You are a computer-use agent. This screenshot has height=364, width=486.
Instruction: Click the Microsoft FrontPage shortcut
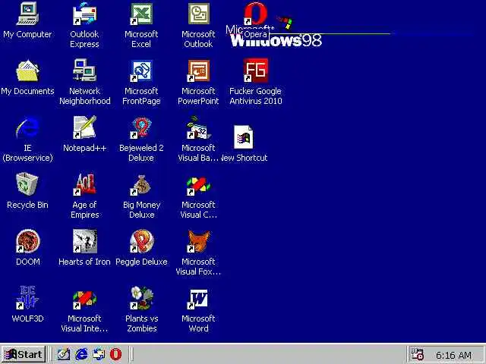[141, 71]
